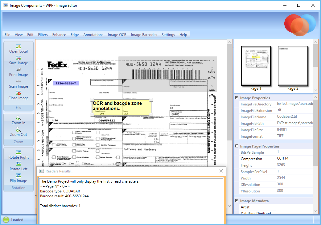This screenshot has height=225, width=321.
Task: Click the Close Image label
Action: [x=19, y=98]
